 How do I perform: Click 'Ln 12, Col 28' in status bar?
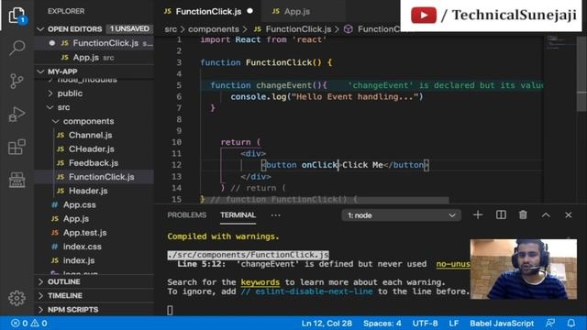327,323
